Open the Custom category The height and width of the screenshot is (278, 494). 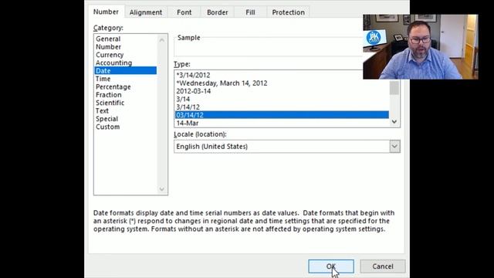[x=125, y=127]
